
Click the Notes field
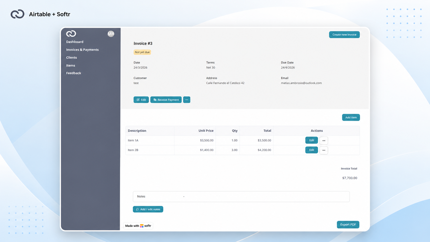pos(241,196)
